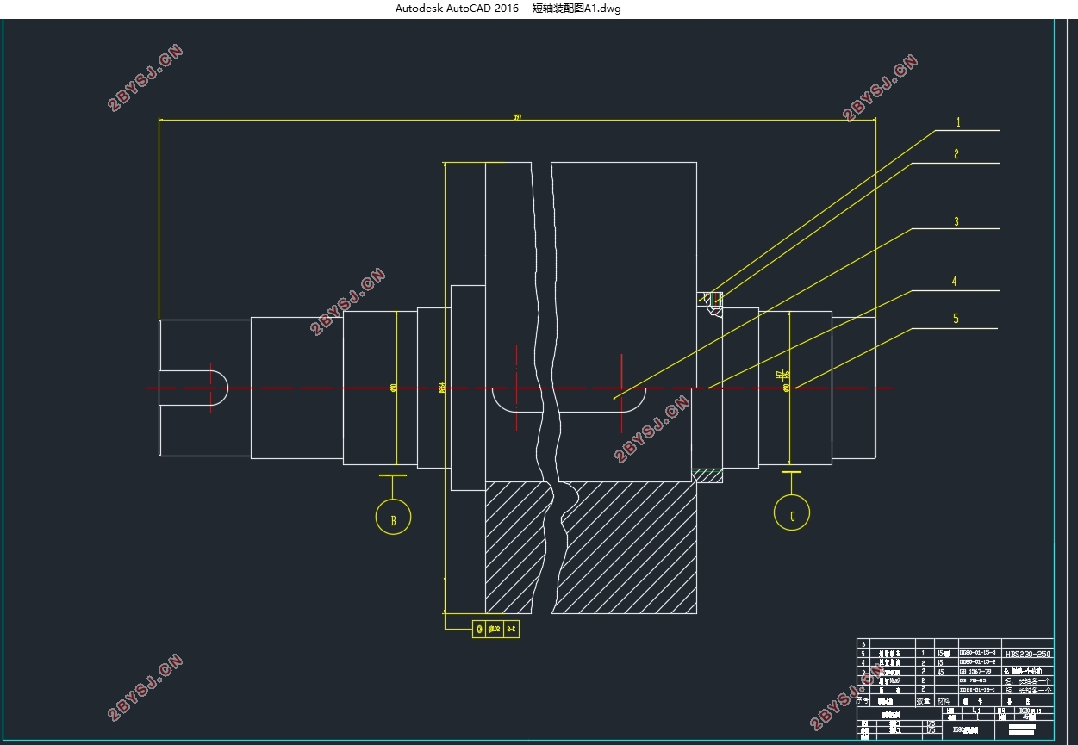
Task: Select the 397 overall length dimension text
Action: 517,118
